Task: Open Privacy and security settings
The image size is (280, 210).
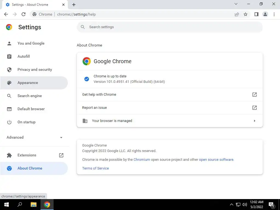Action: click(34, 69)
